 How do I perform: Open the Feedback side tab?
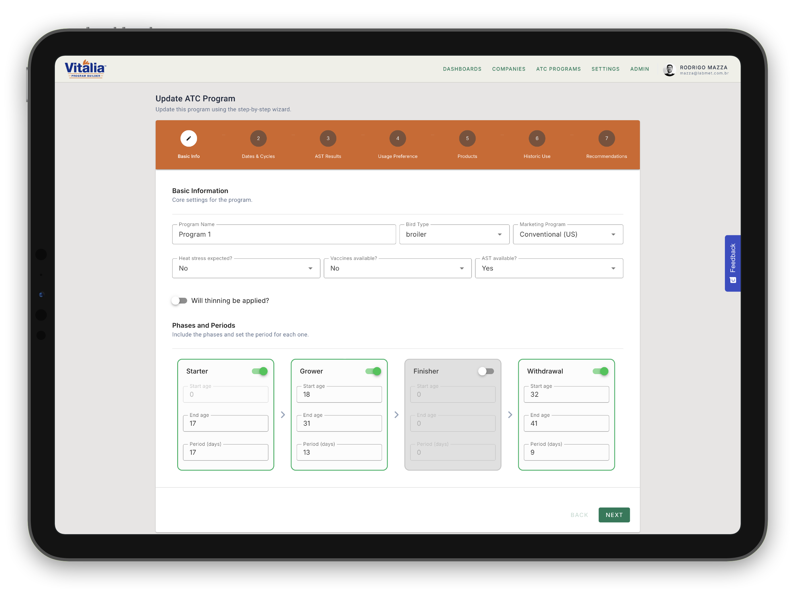tap(733, 263)
